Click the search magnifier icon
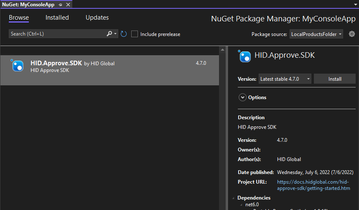The width and height of the screenshot is (359, 210). pyautogui.click(x=109, y=34)
